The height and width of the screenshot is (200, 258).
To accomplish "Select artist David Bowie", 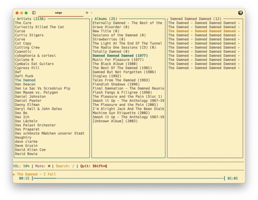I will [26, 154].
